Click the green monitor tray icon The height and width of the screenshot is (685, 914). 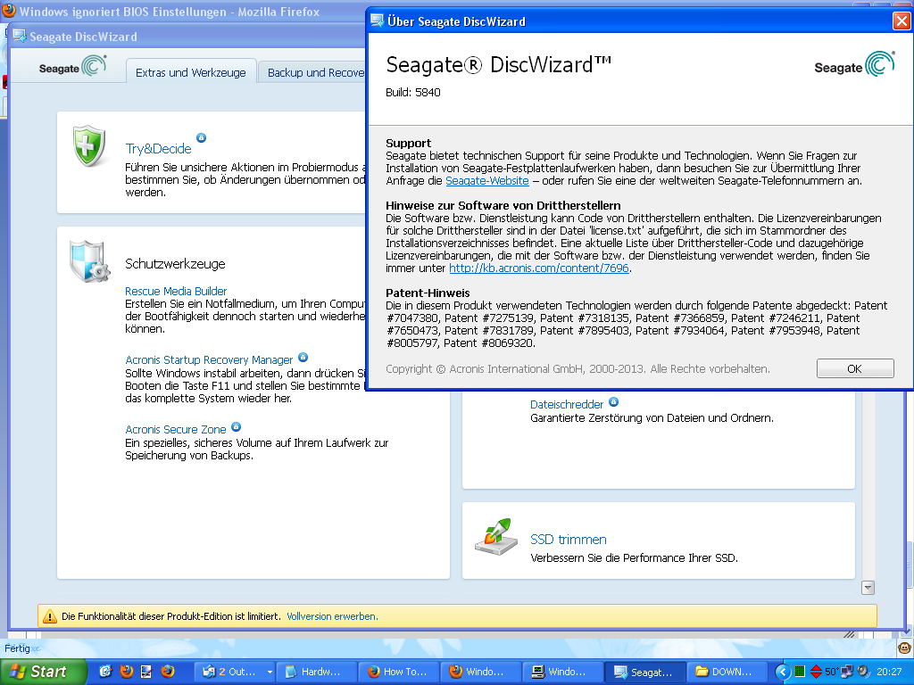(800, 672)
